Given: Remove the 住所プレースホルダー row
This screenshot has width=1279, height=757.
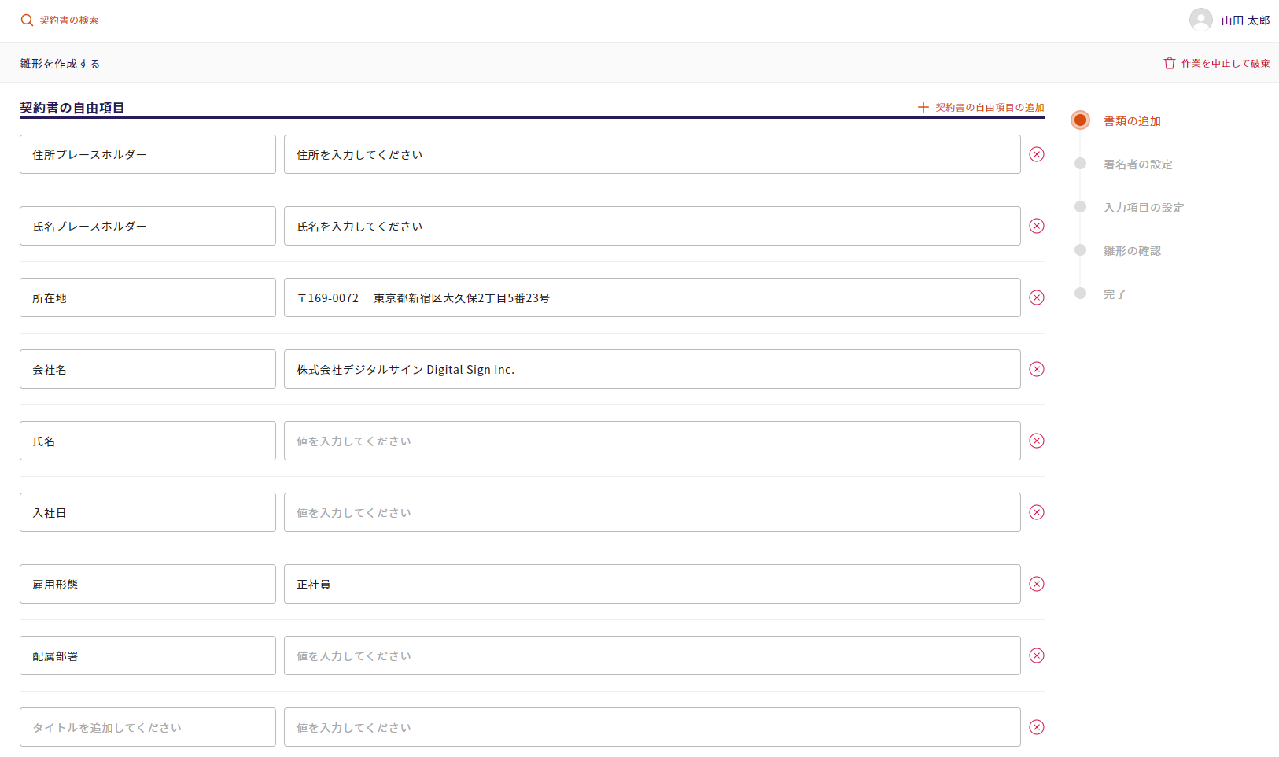Looking at the screenshot, I should tap(1037, 154).
